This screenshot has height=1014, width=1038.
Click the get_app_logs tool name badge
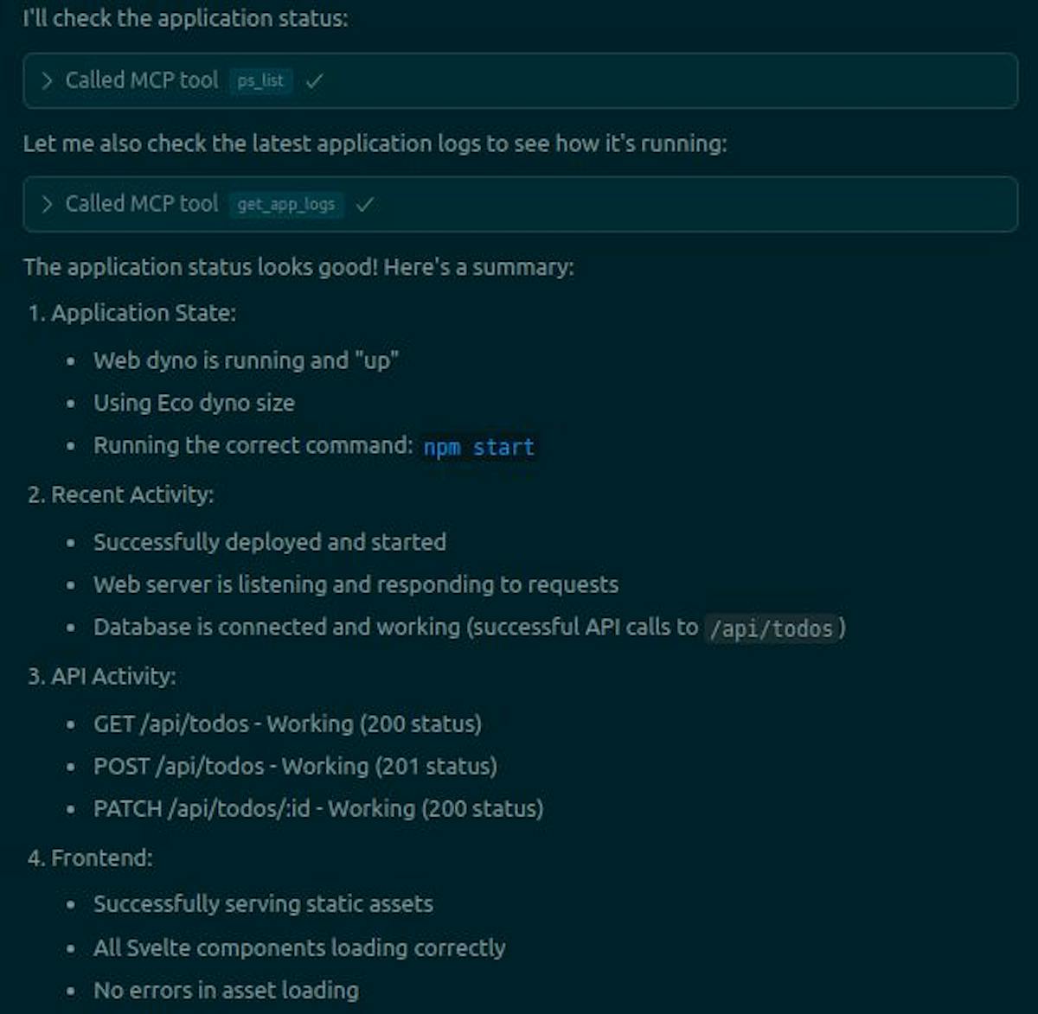tap(286, 204)
